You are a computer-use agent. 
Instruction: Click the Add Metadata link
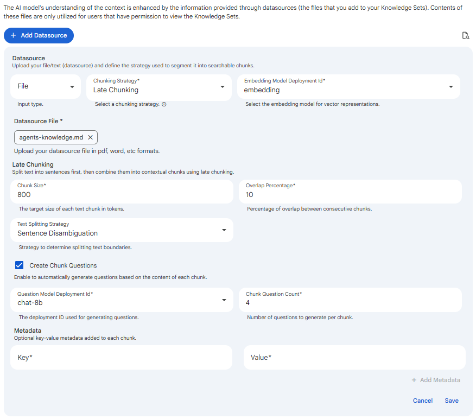(x=436, y=380)
